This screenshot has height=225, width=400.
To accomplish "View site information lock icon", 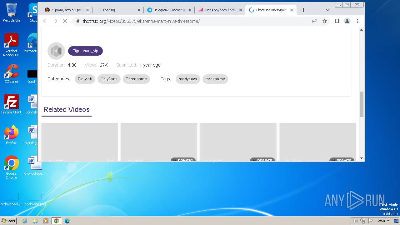I will click(x=78, y=21).
